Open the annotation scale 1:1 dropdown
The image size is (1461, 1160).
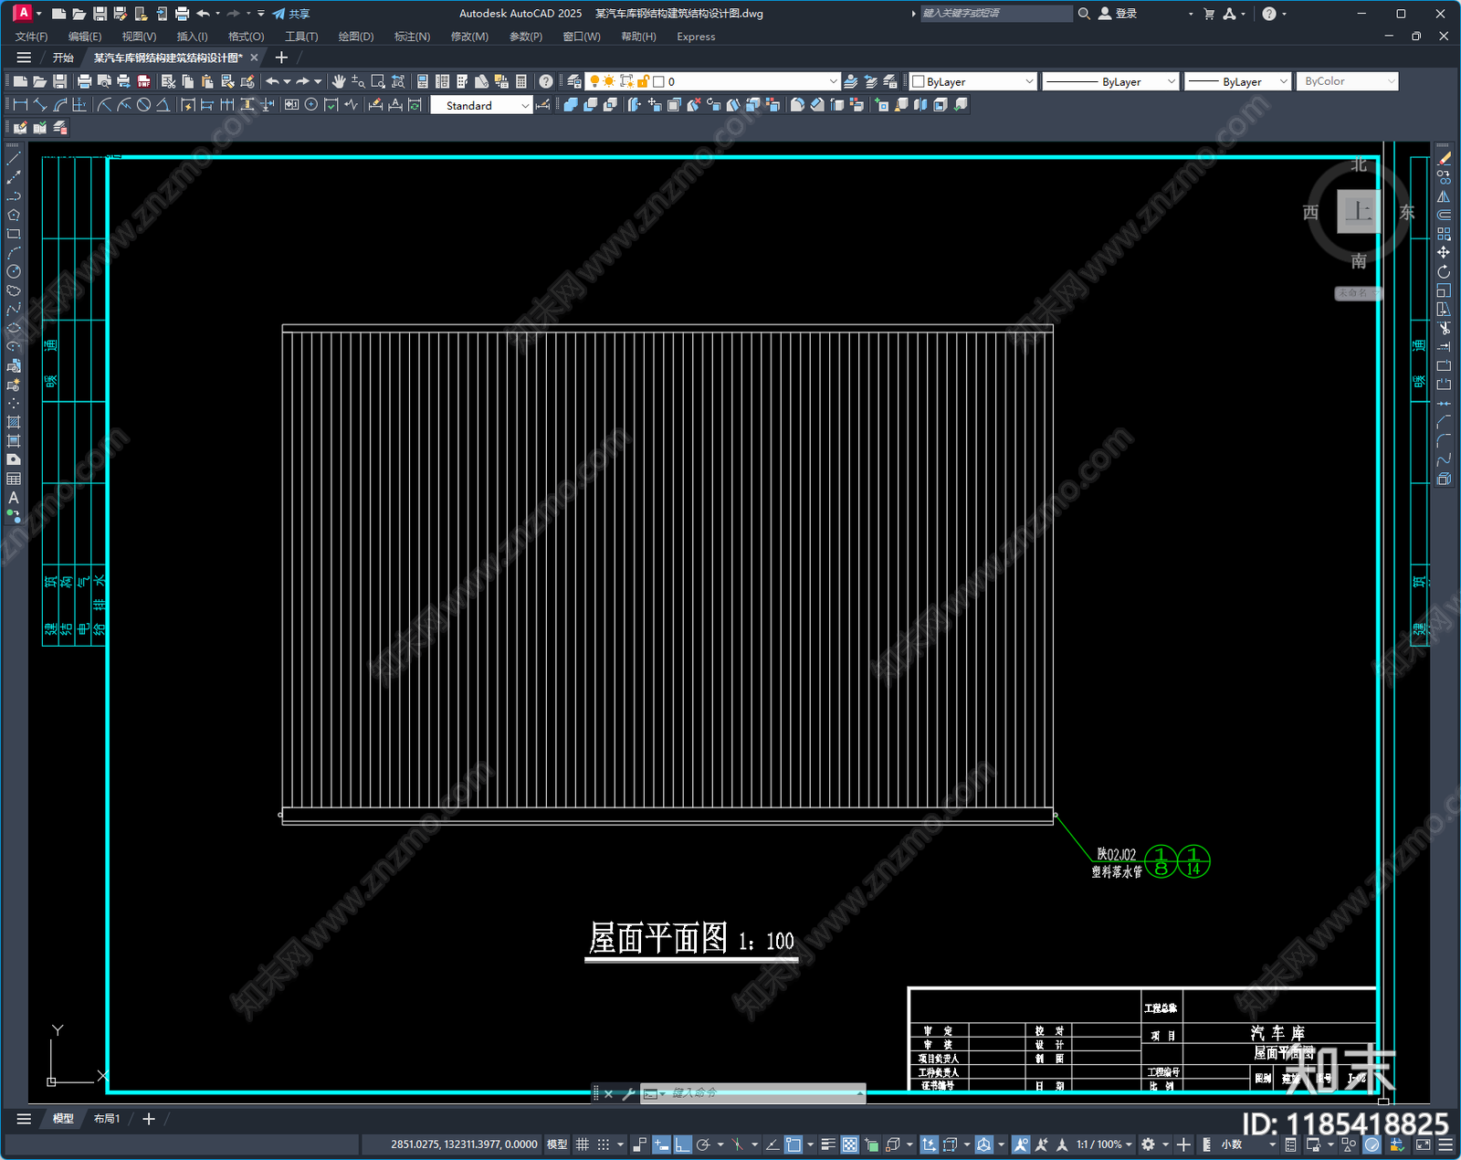(1104, 1144)
